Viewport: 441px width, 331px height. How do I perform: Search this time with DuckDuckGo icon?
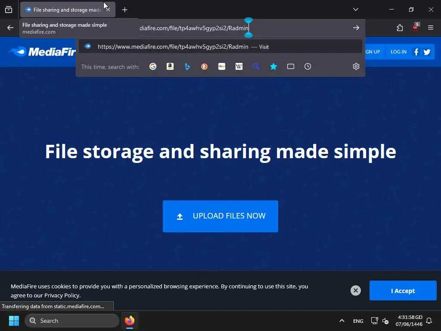(x=205, y=66)
